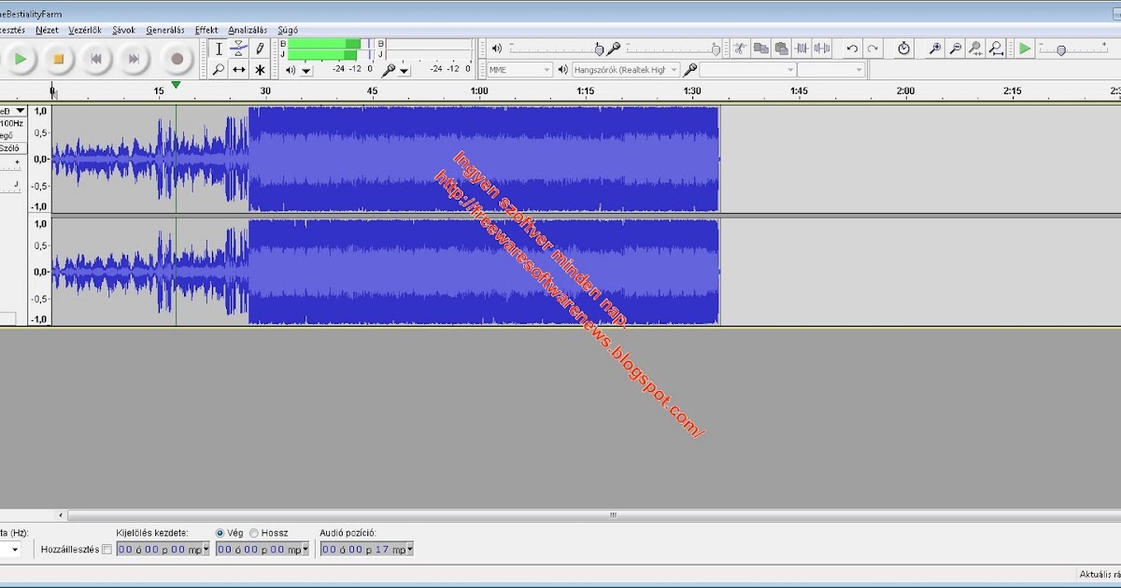This screenshot has width=1121, height=588.
Task: Open the Hangszórók (Realtek) output device dropdown
Action: tap(625, 70)
